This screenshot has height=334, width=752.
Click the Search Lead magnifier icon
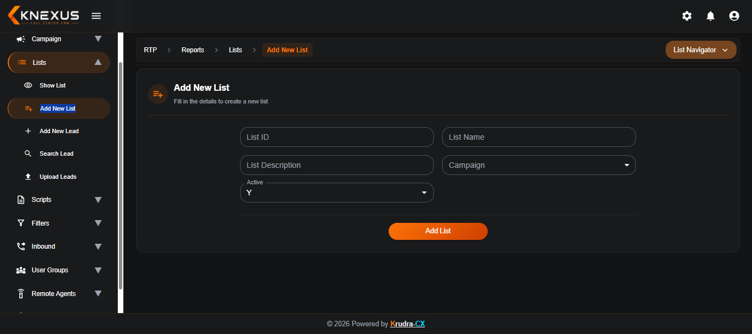coord(28,154)
